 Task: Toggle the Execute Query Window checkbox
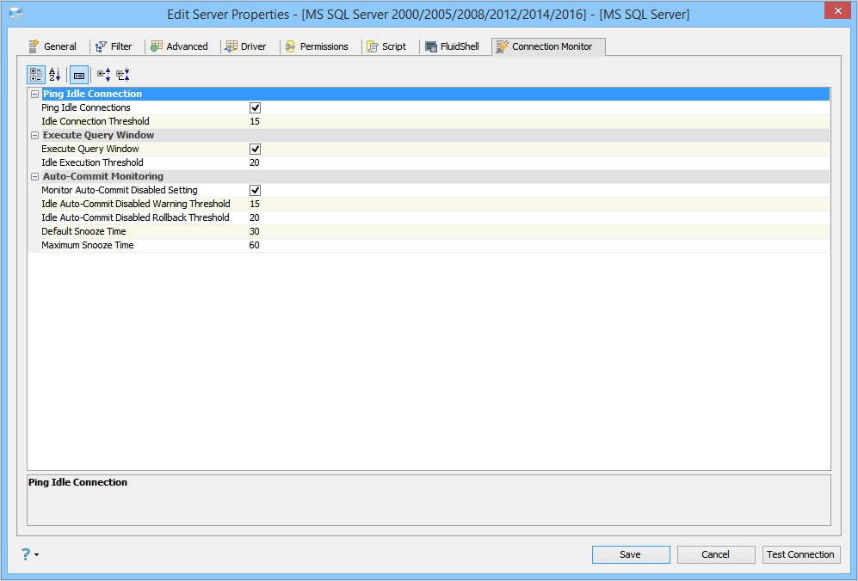click(255, 149)
